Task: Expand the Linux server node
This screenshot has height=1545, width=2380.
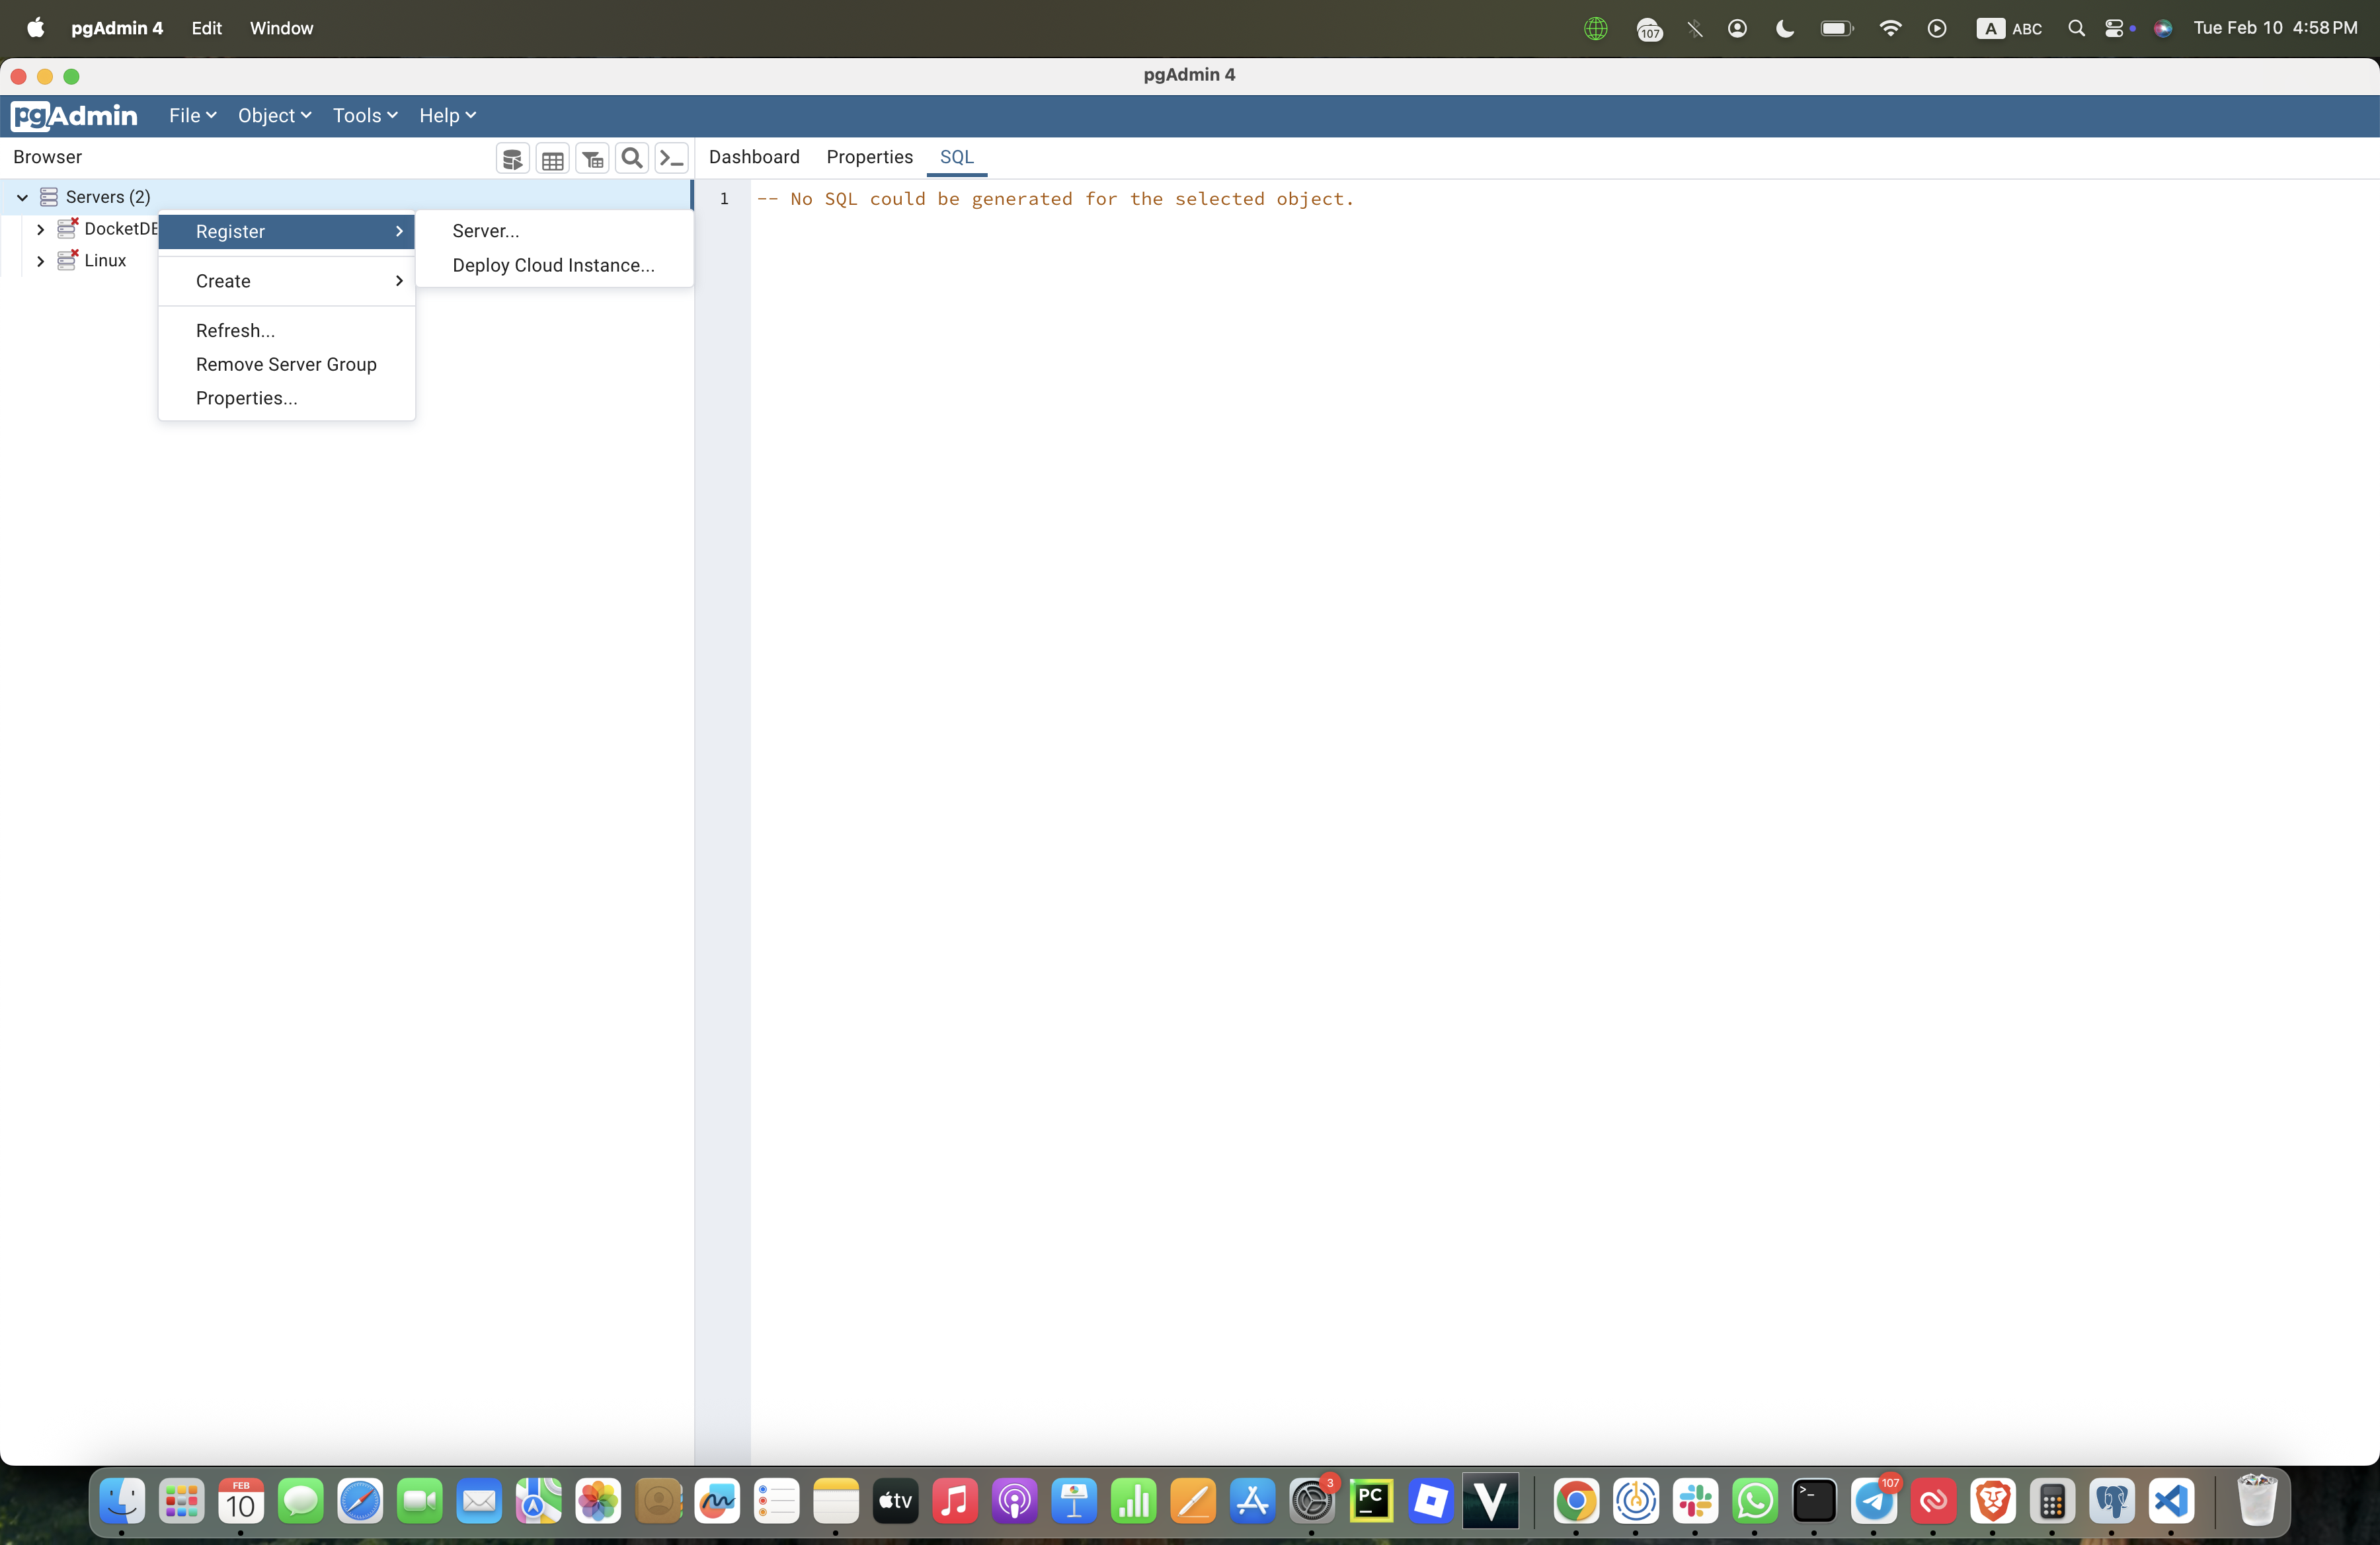Action: pyautogui.click(x=40, y=261)
